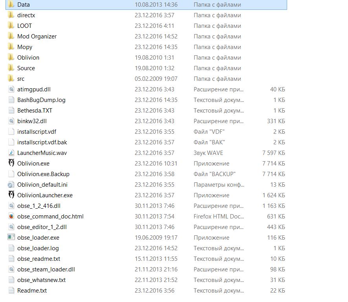Click the Oblivion.exe.Backup file icon
Viewport: 348px width, 302px height.
[11, 174]
